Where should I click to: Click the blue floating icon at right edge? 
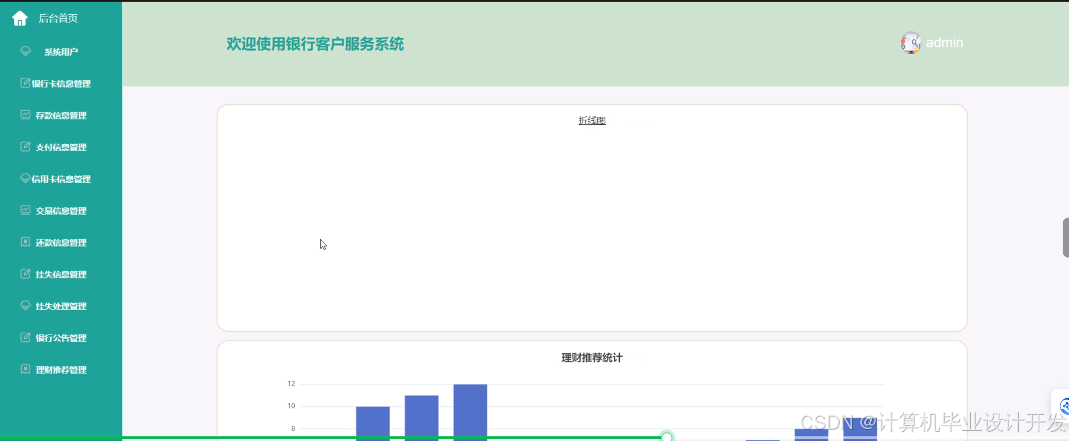click(1063, 406)
